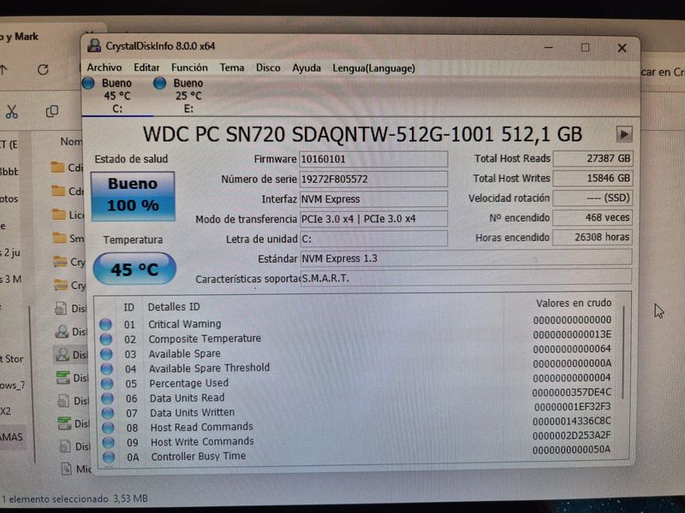Click the refresh icon in File Explorer

coord(43,69)
